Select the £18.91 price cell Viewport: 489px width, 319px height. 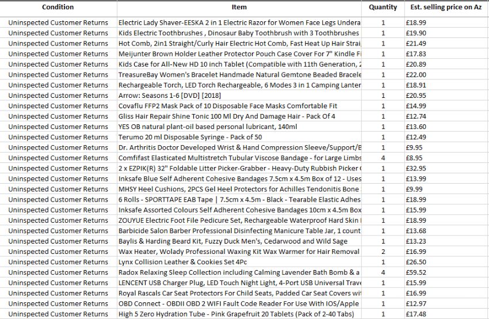pos(446,85)
